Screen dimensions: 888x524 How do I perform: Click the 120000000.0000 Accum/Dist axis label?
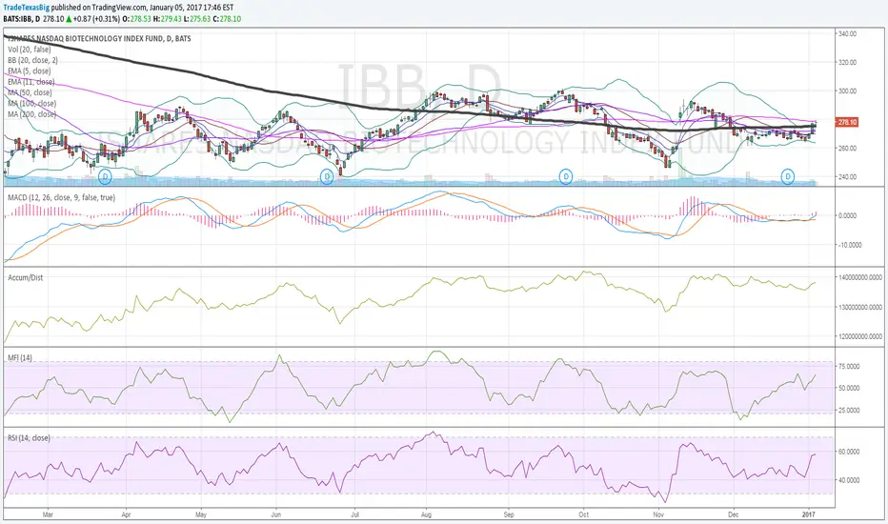tap(859, 336)
